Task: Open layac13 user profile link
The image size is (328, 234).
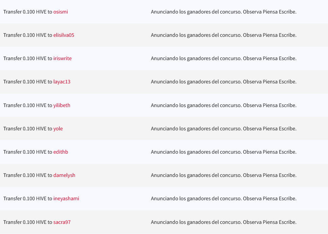Action: point(62,82)
